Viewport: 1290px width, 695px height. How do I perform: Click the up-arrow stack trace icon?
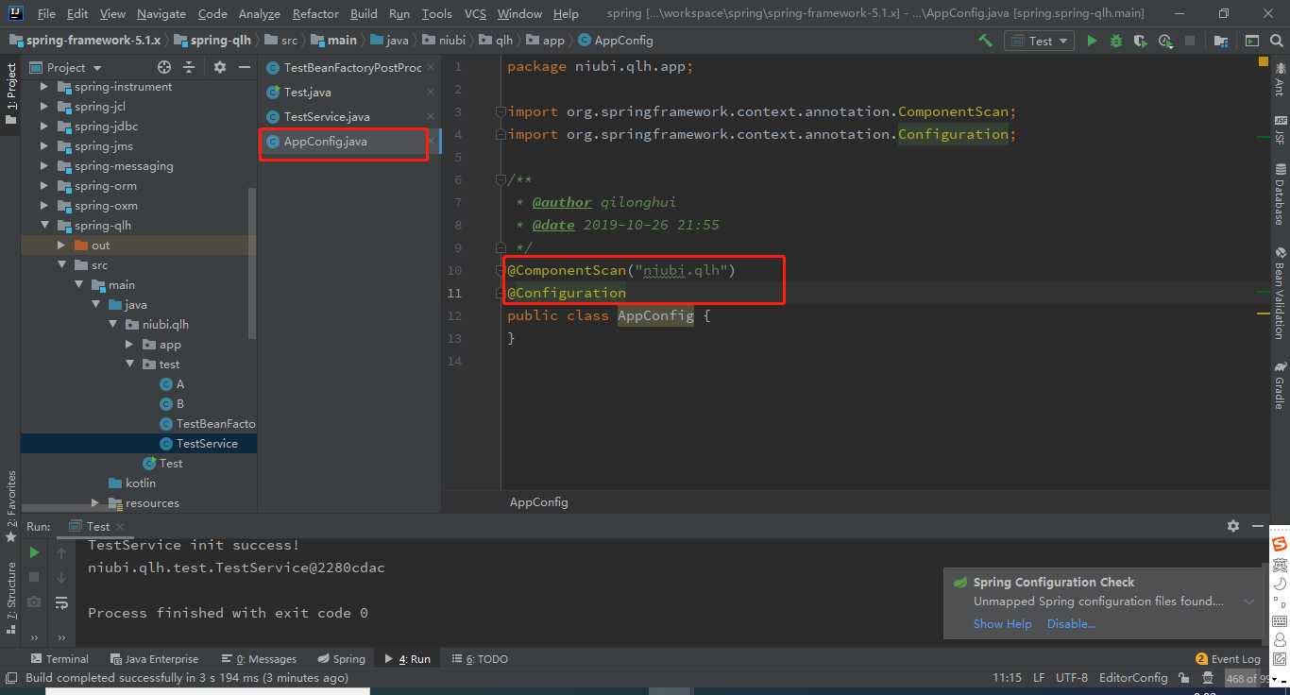pyautogui.click(x=61, y=552)
